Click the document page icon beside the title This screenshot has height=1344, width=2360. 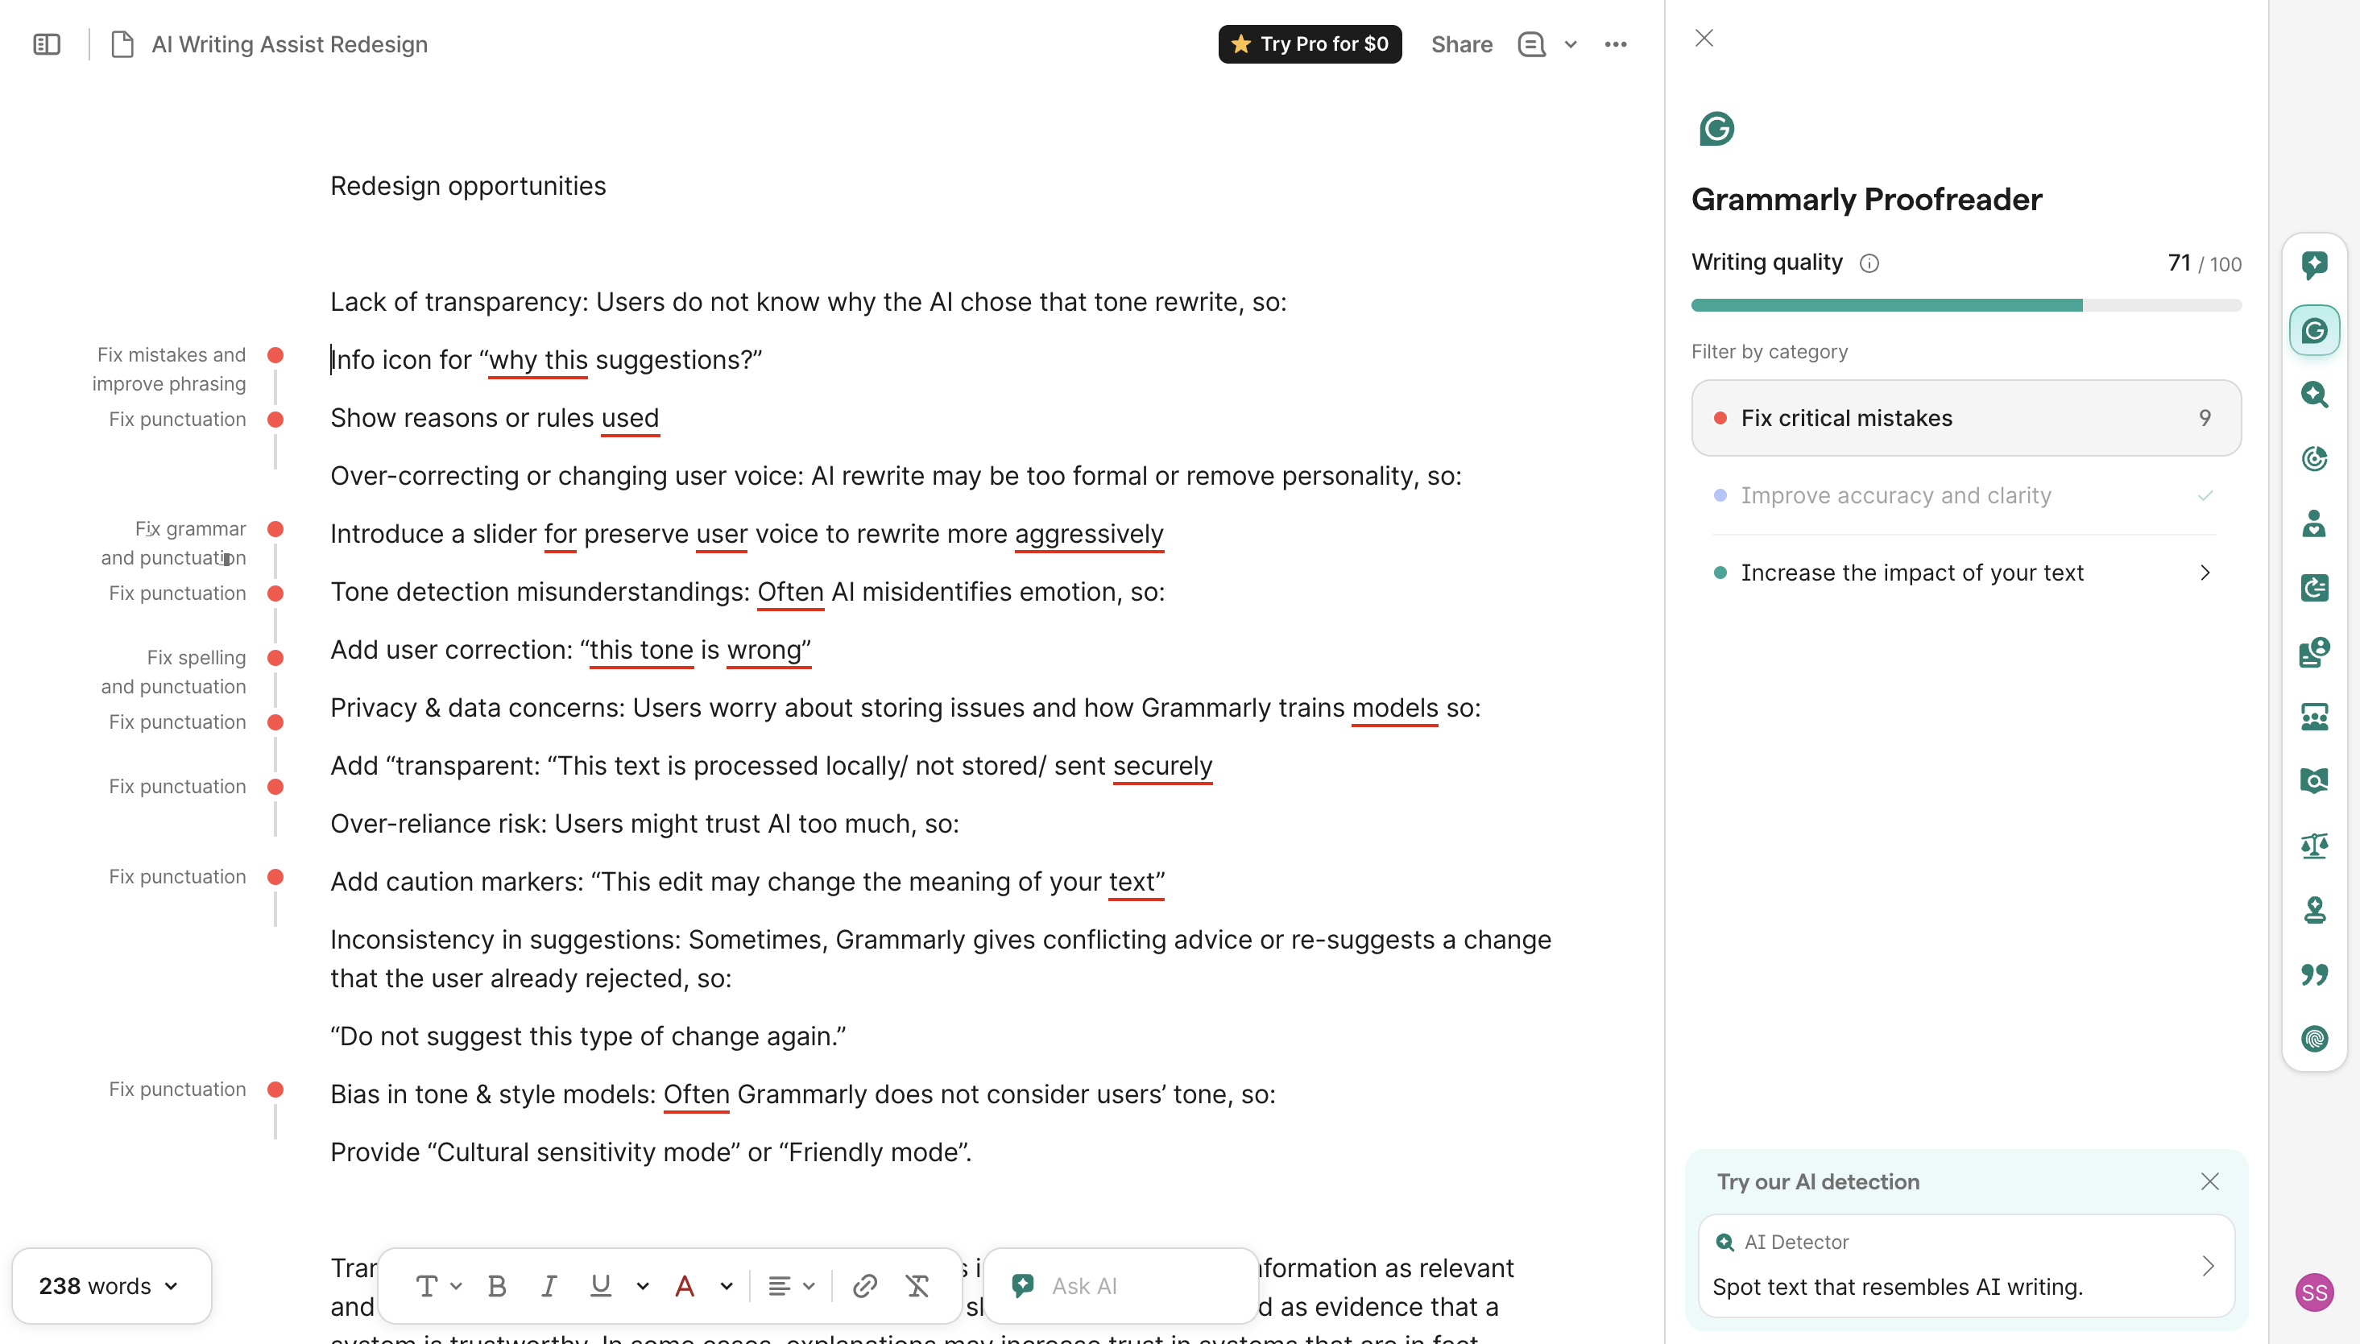[122, 44]
